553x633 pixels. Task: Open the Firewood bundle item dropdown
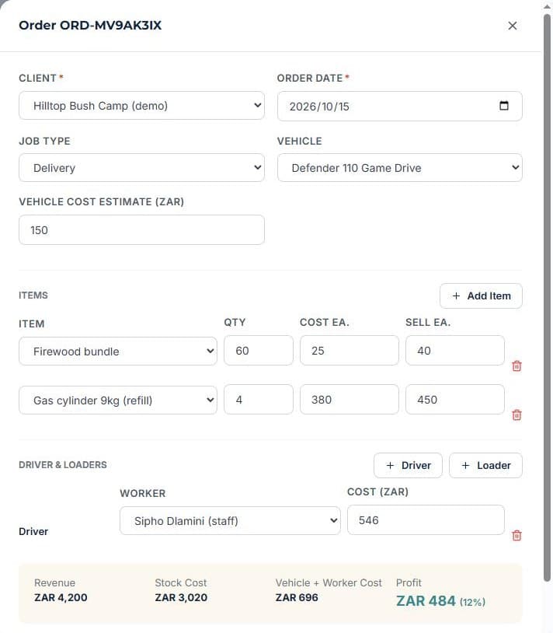[118, 351]
